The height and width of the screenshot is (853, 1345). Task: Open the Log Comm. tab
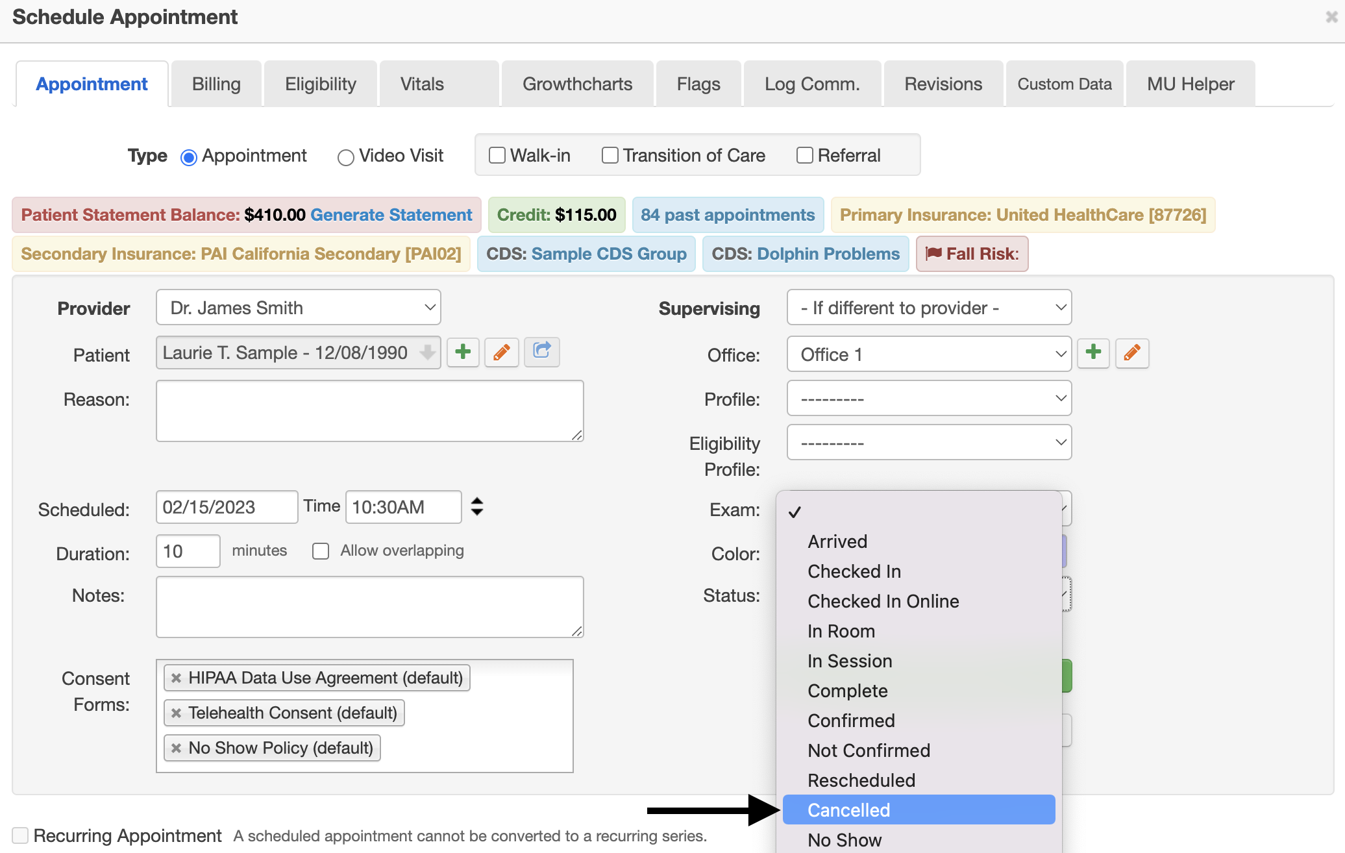coord(812,84)
